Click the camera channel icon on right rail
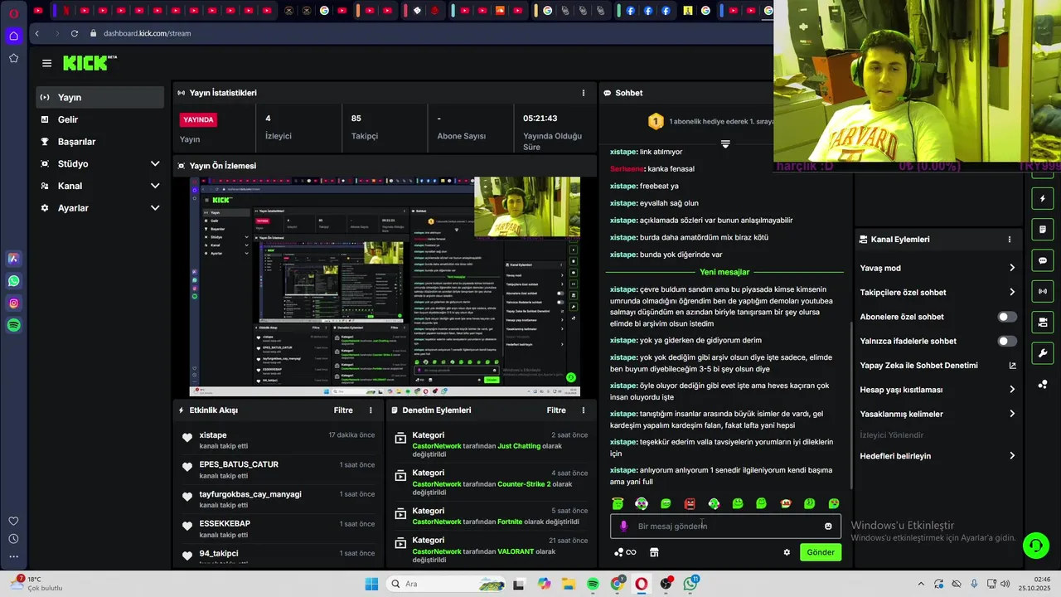The image size is (1061, 597). pyautogui.click(x=1043, y=322)
